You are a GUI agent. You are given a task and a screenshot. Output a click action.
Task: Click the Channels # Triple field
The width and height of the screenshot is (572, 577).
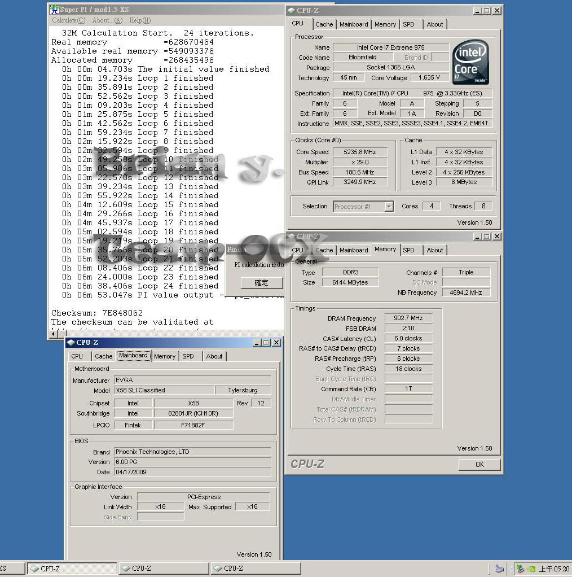pyautogui.click(x=466, y=272)
